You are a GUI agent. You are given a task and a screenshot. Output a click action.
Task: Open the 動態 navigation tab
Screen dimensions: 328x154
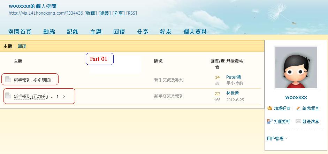(x=49, y=32)
